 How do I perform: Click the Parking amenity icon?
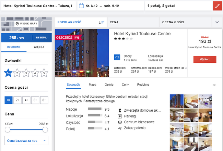click(120, 116)
